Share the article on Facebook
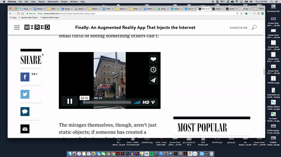Screen dimensions: 281x157 (25, 77)
